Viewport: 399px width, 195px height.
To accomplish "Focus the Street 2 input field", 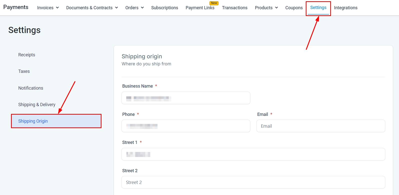I will coord(253,182).
